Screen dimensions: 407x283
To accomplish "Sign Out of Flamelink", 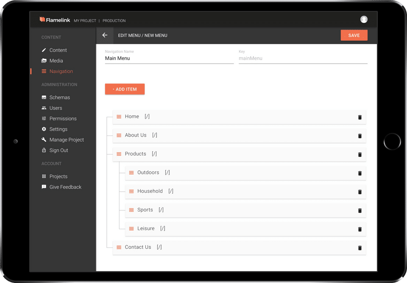I will coord(59,150).
